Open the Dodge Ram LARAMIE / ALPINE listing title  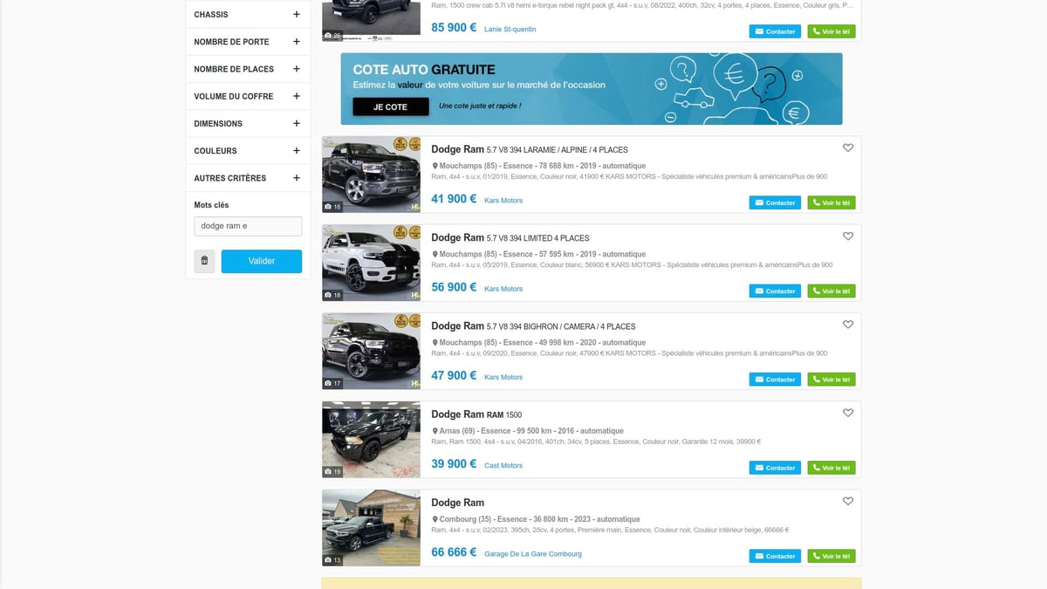point(530,149)
